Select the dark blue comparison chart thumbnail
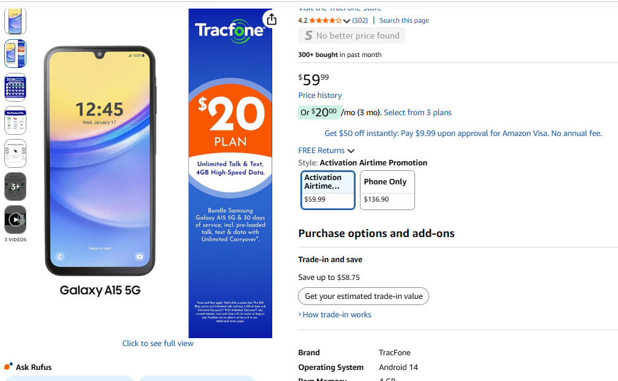This screenshot has height=381, width=618. point(15,87)
